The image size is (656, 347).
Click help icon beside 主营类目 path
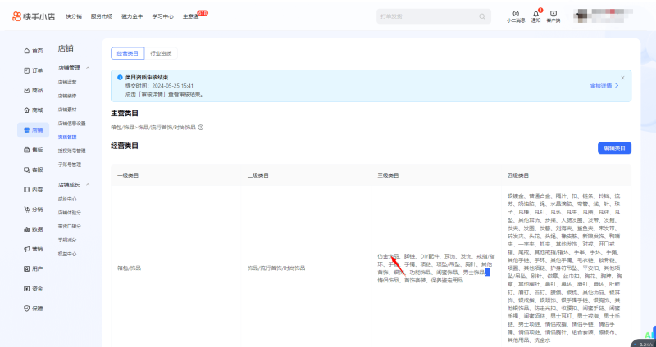coord(201,127)
